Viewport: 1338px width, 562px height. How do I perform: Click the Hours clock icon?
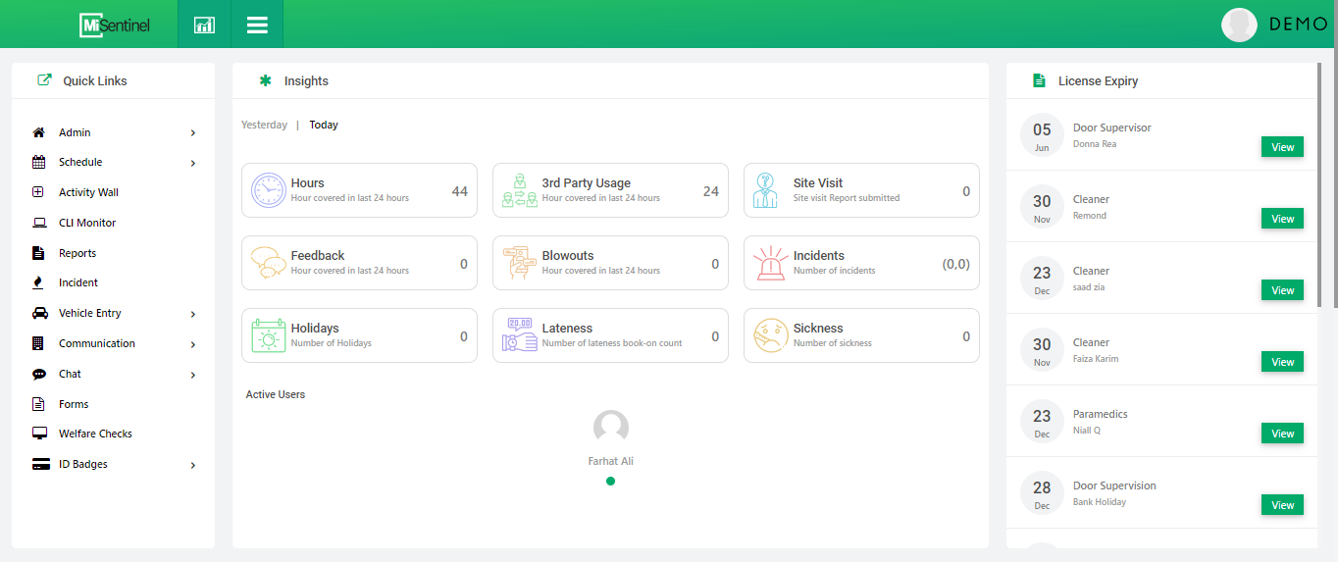tap(268, 190)
